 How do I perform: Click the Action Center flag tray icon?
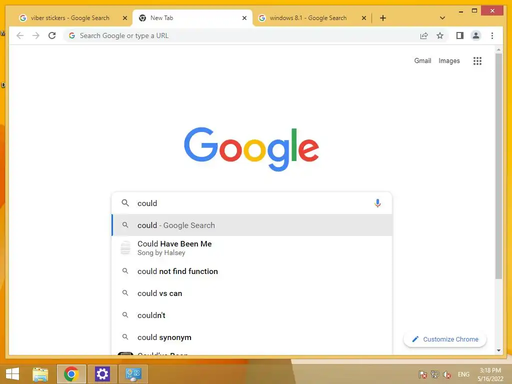423,374
